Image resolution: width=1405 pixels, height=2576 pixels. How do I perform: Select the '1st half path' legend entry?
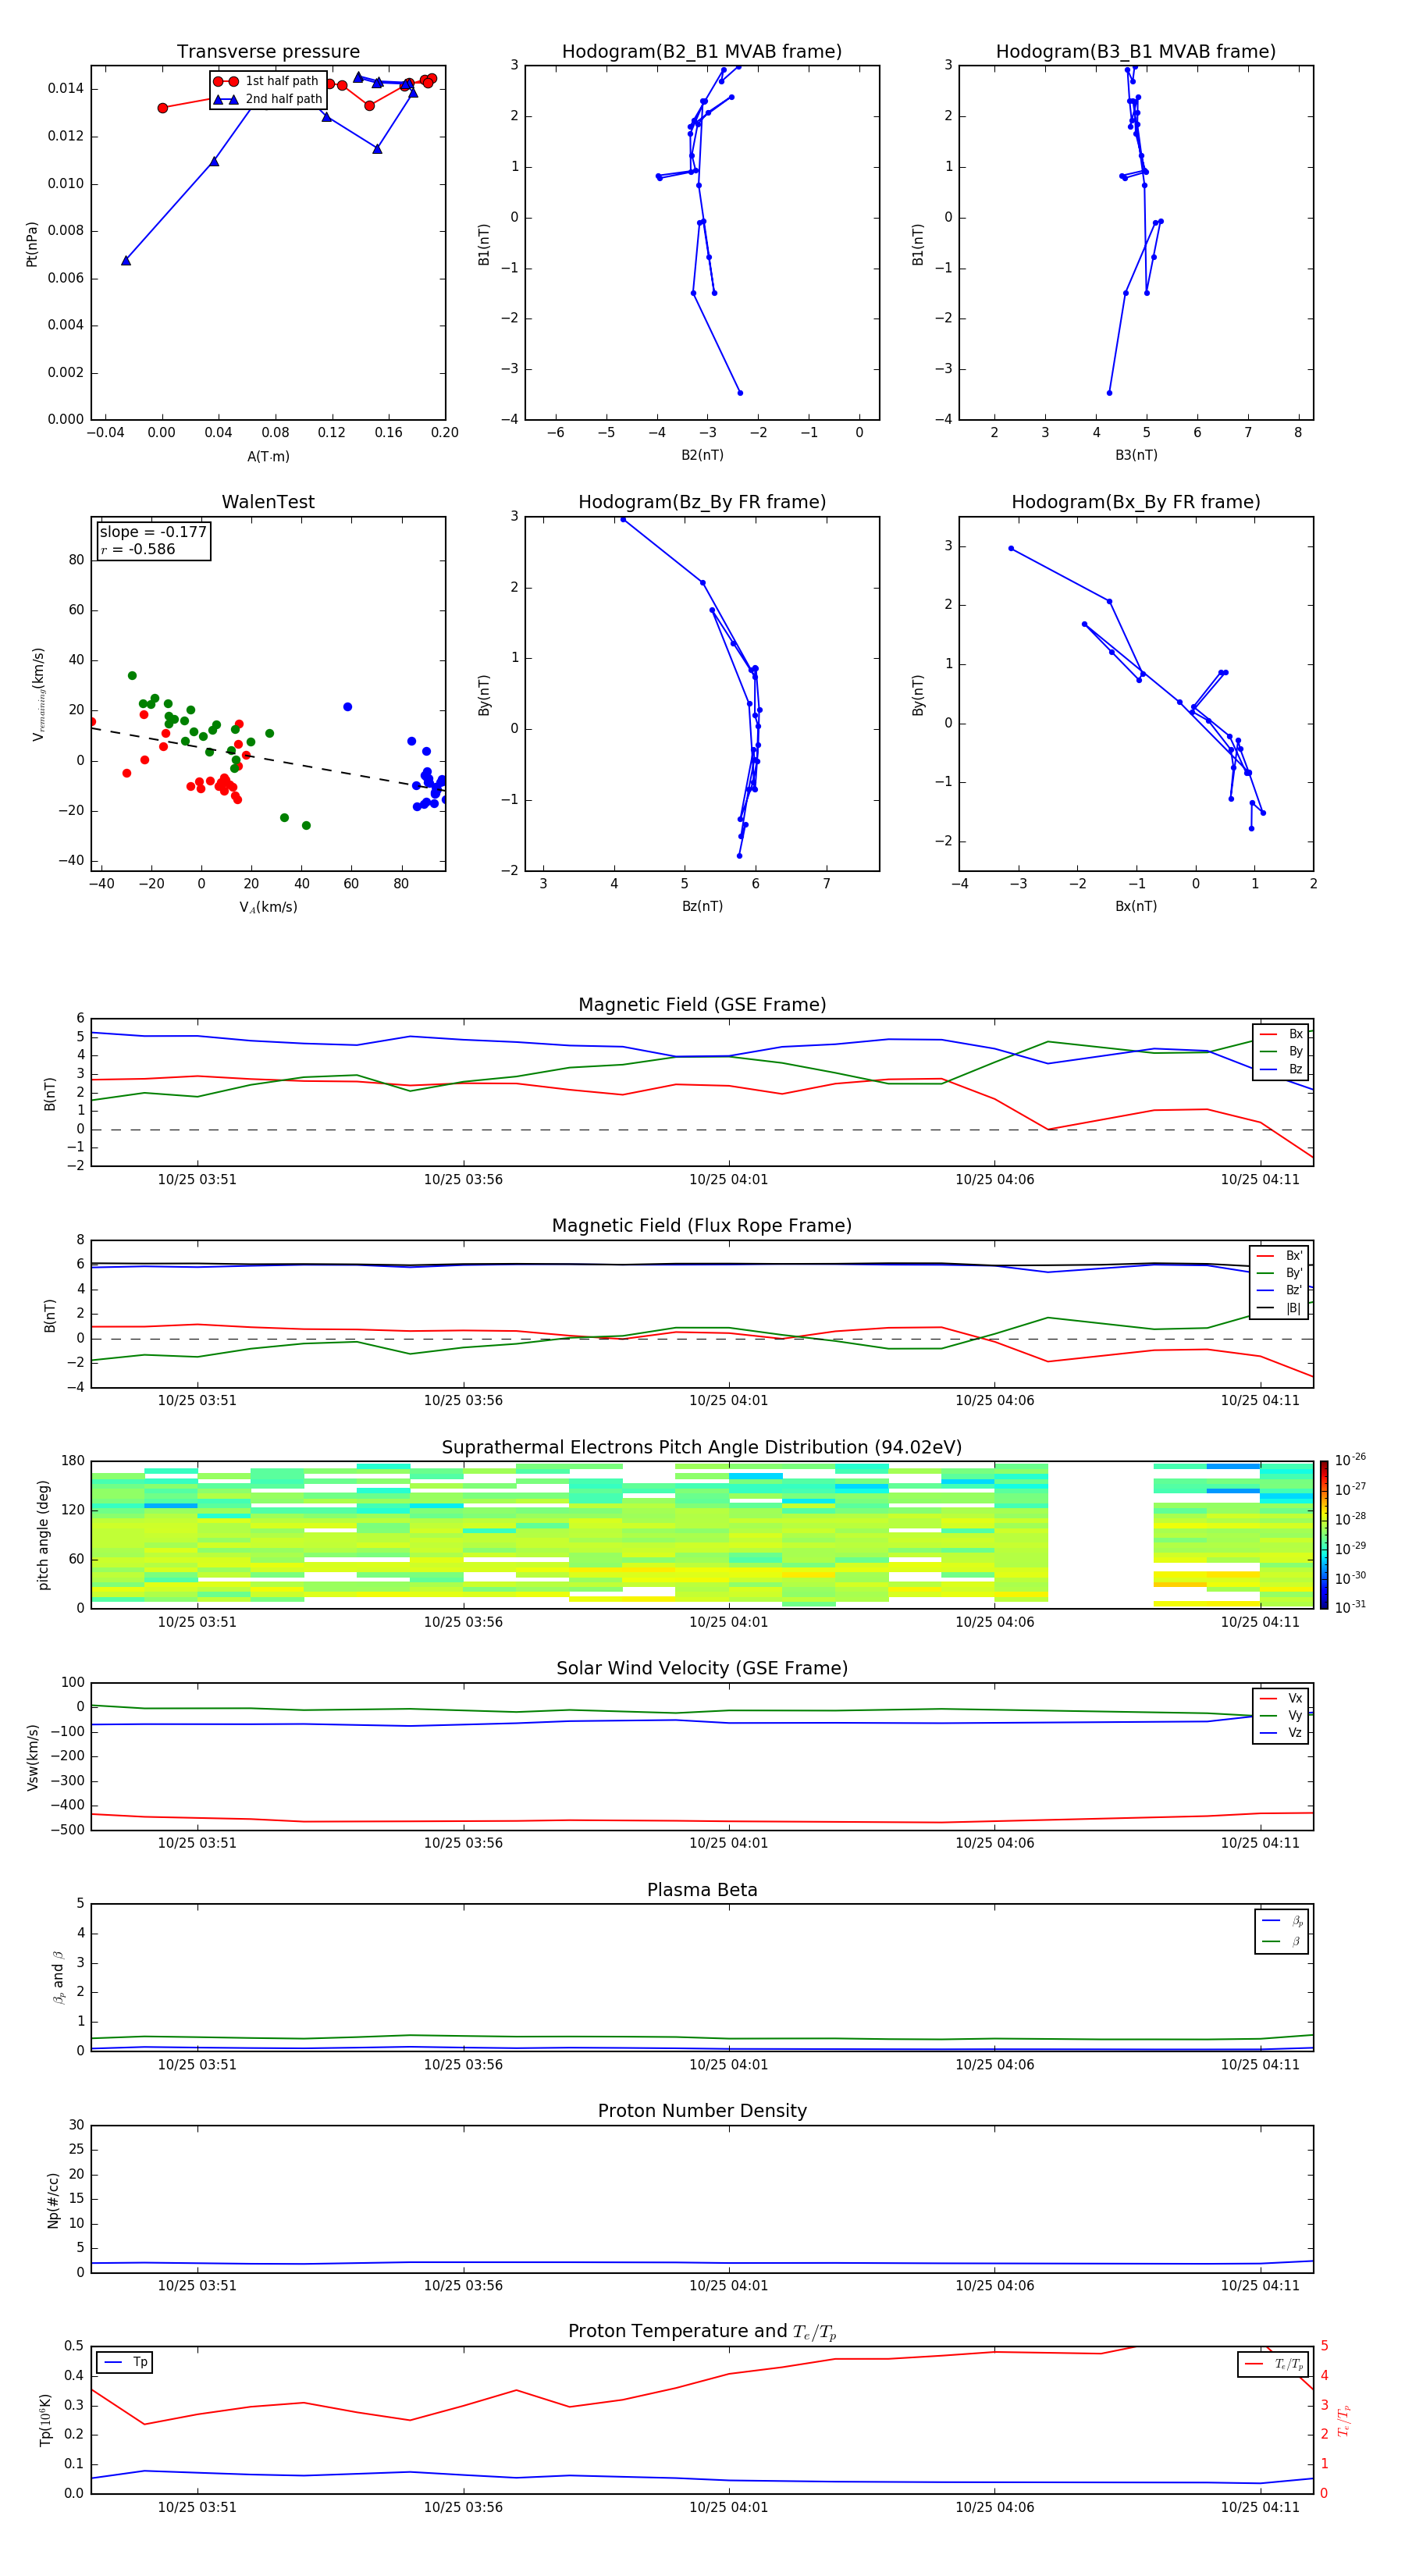pos(266,81)
